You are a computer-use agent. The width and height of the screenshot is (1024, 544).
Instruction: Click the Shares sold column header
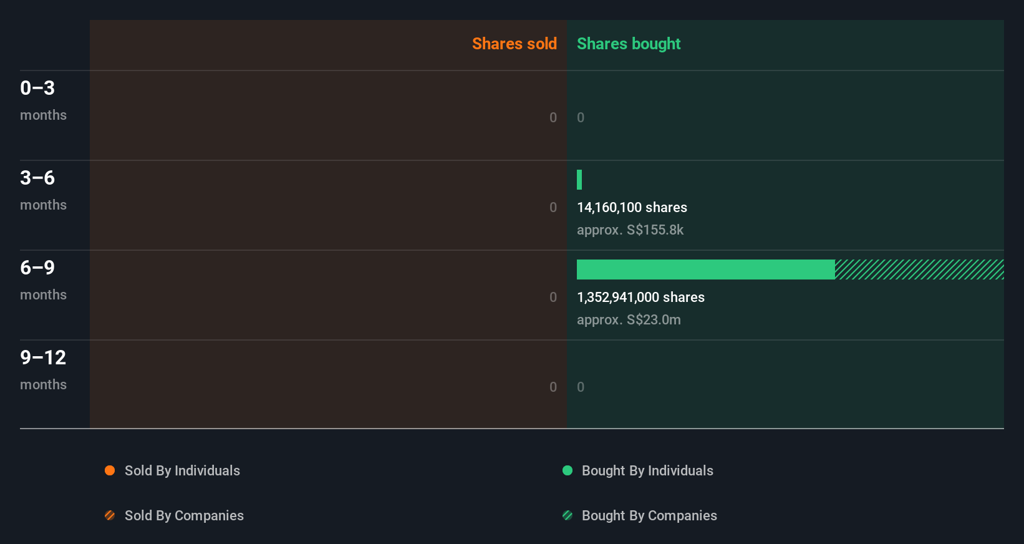point(514,44)
